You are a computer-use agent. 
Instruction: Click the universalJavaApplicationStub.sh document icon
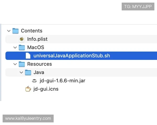pos(28,56)
